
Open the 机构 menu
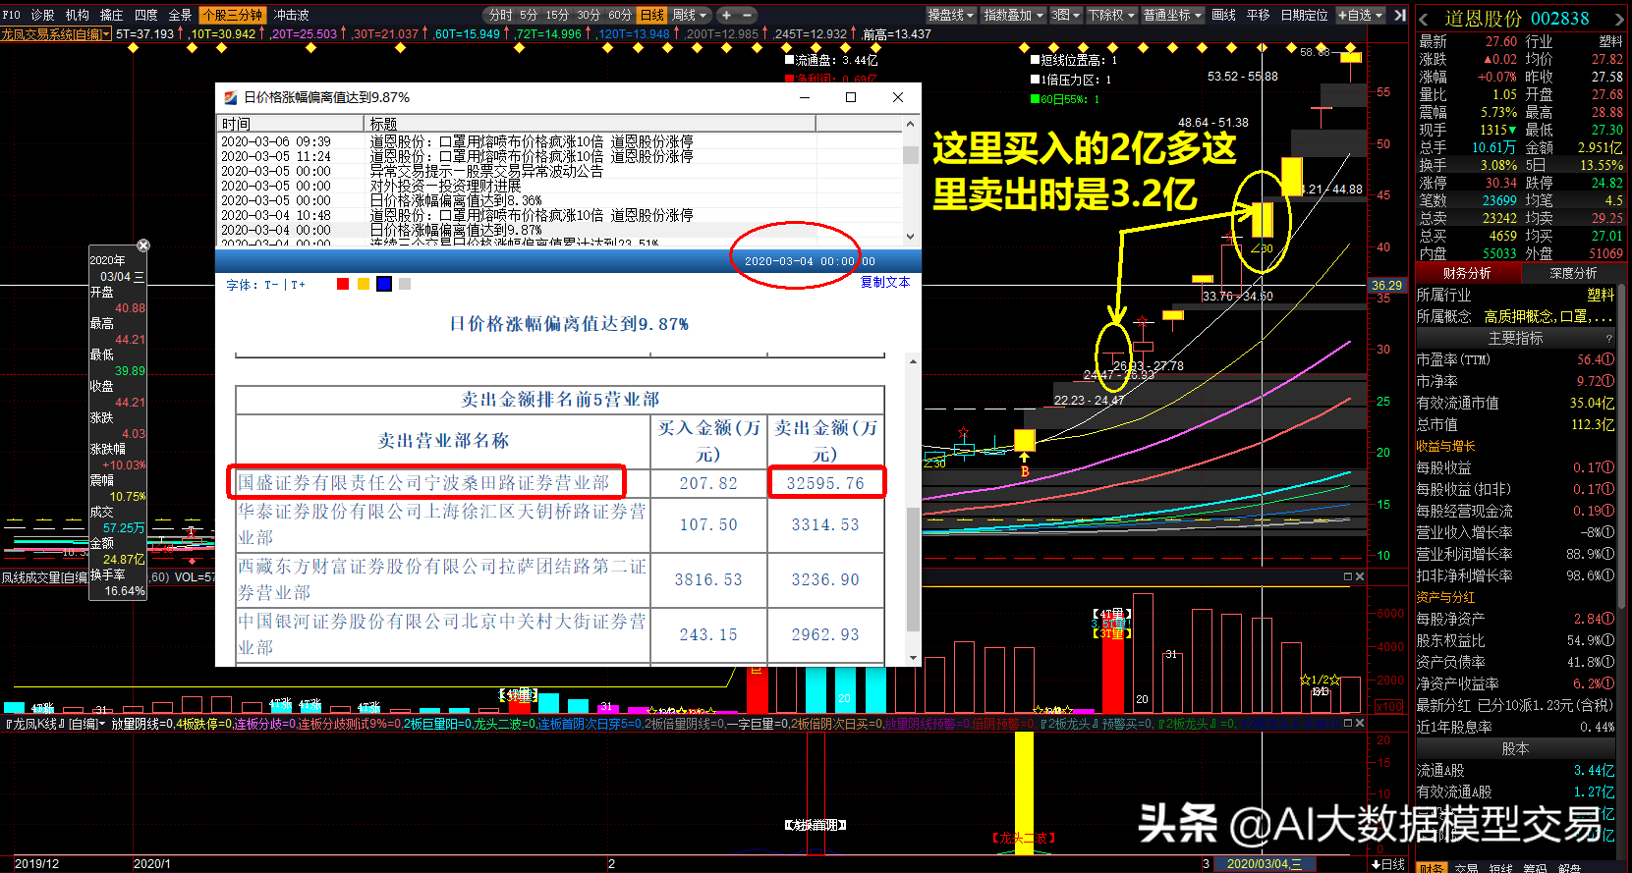click(x=77, y=15)
